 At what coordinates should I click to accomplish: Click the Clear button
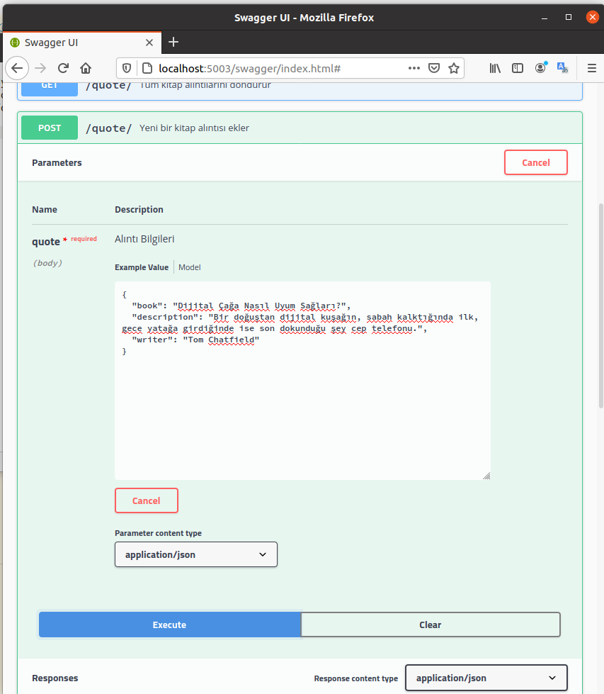(430, 625)
